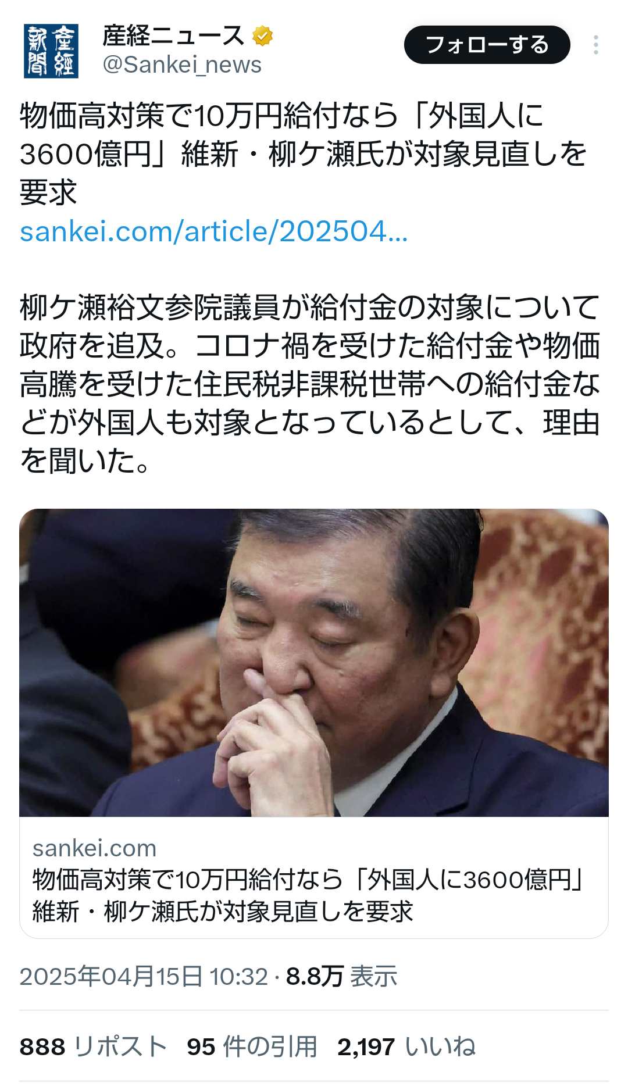The height and width of the screenshot is (1086, 628).
Task: Open the 産経ニュース display name
Action: [x=173, y=36]
